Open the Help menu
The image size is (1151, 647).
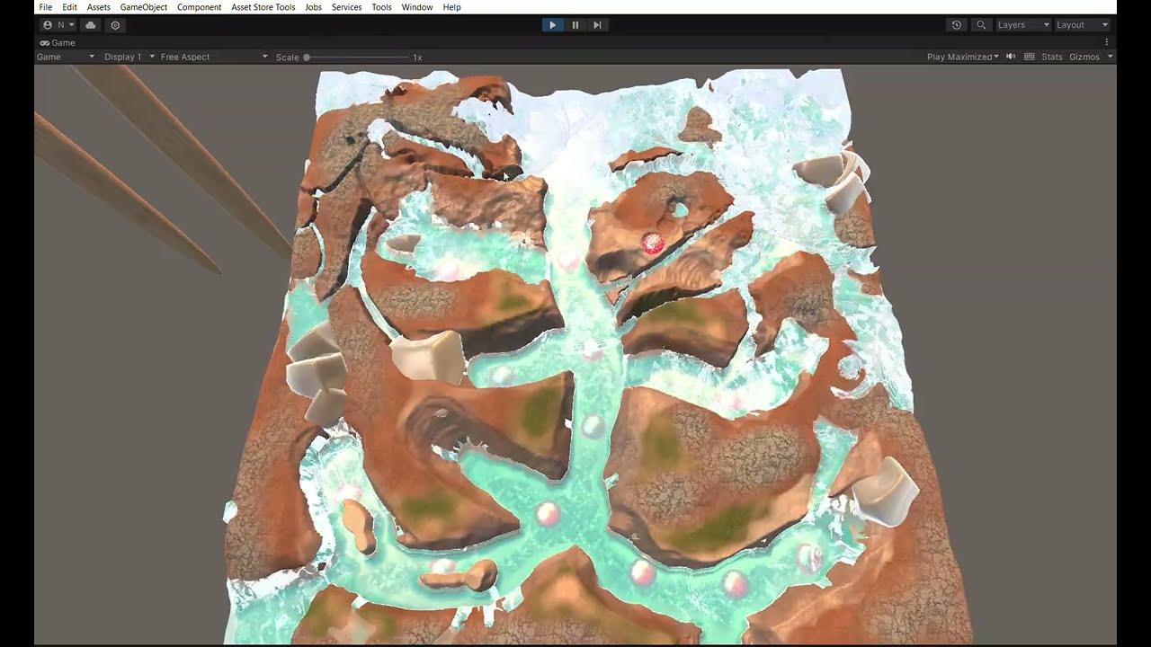451,7
